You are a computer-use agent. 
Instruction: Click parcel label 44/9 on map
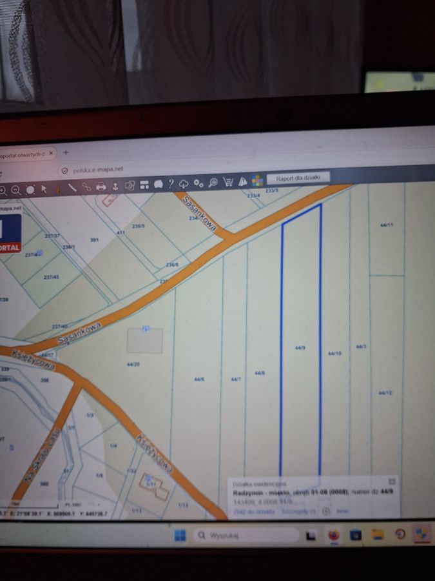[300, 348]
